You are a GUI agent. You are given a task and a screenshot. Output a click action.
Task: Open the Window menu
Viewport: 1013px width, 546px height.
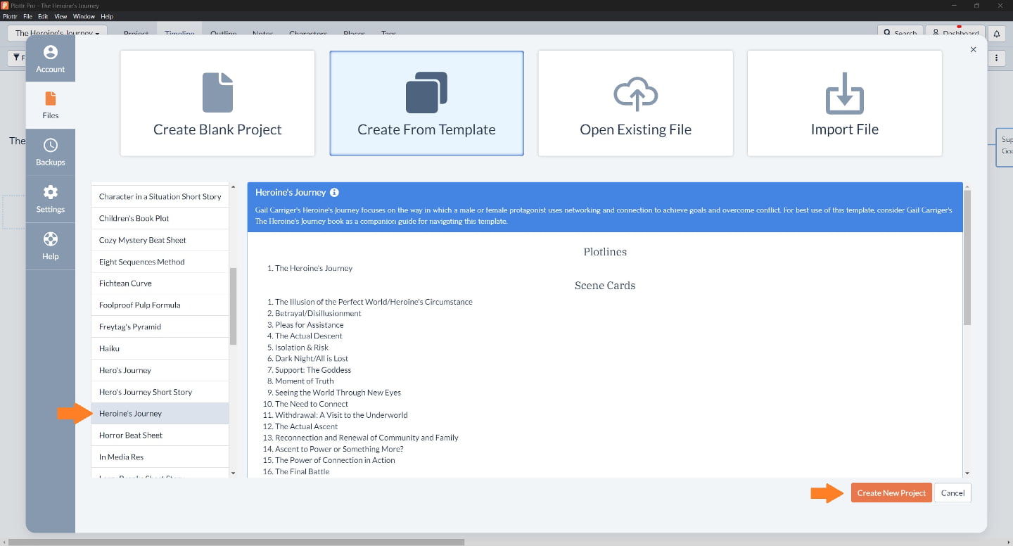[x=84, y=16]
